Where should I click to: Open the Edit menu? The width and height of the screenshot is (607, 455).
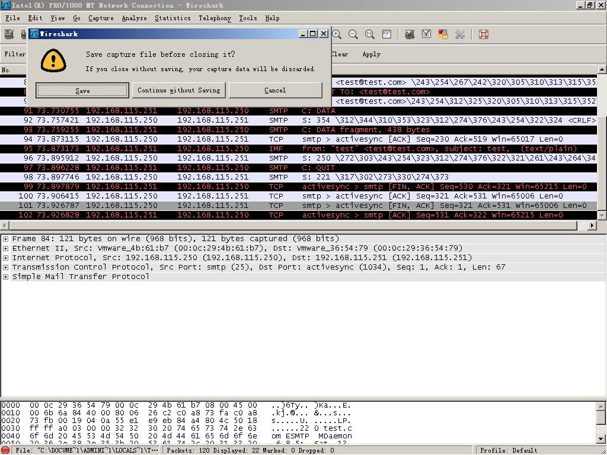35,18
